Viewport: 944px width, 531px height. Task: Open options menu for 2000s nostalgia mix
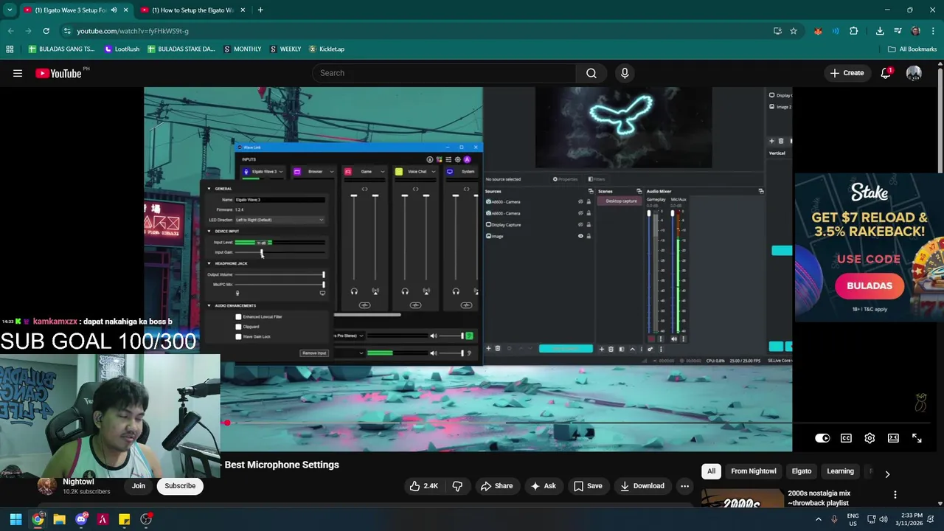click(895, 495)
